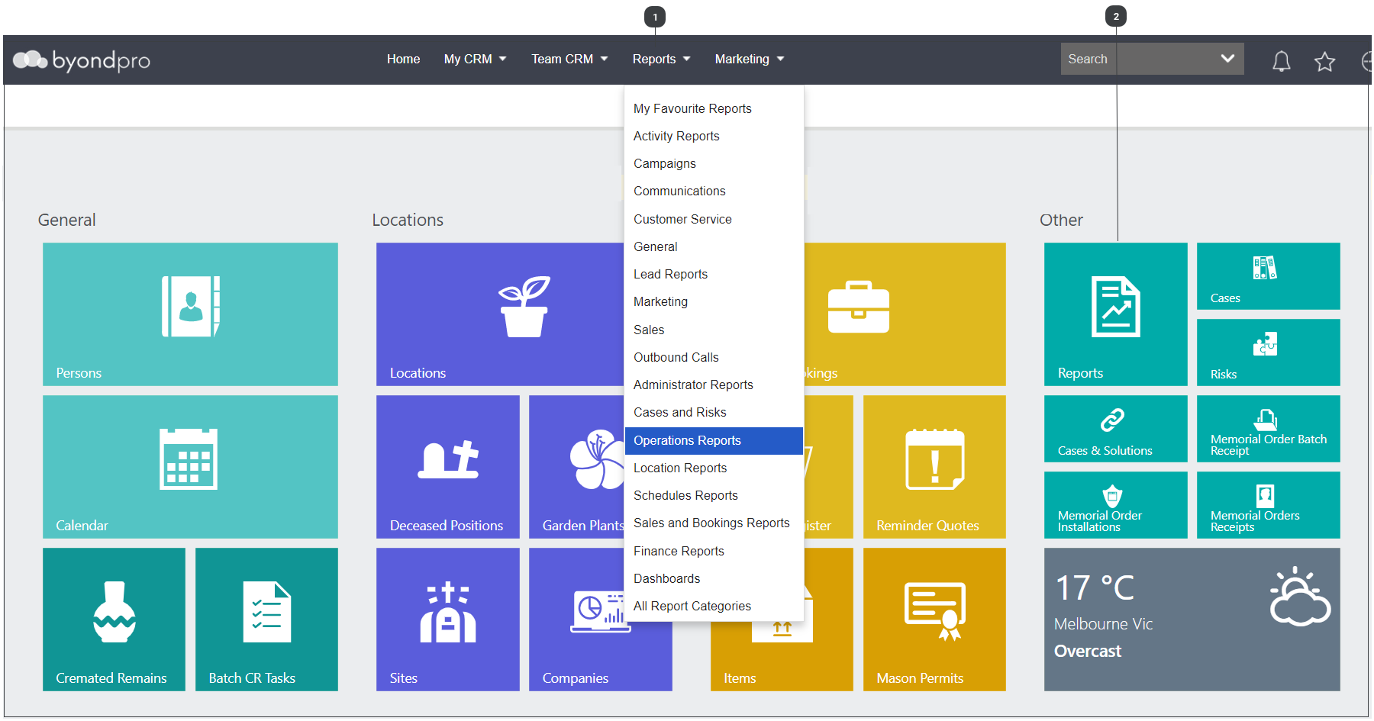Image resolution: width=1374 pixels, height=721 pixels.
Task: Open the Calendar tile
Action: (190, 466)
